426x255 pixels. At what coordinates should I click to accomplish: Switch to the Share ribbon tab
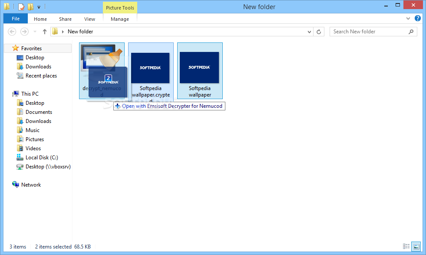point(65,19)
